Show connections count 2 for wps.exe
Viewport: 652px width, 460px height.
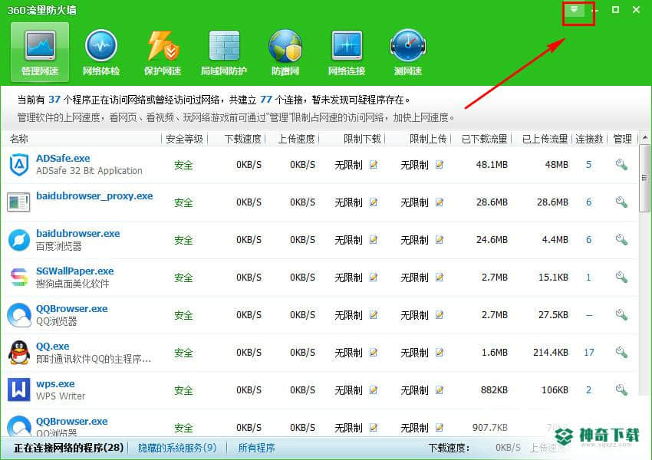coord(589,390)
